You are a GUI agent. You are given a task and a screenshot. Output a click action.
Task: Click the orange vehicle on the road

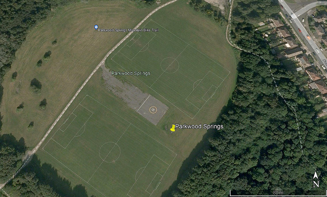(x=309, y=38)
